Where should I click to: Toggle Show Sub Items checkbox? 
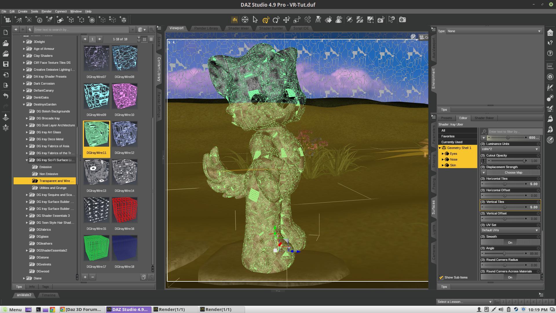(441, 278)
